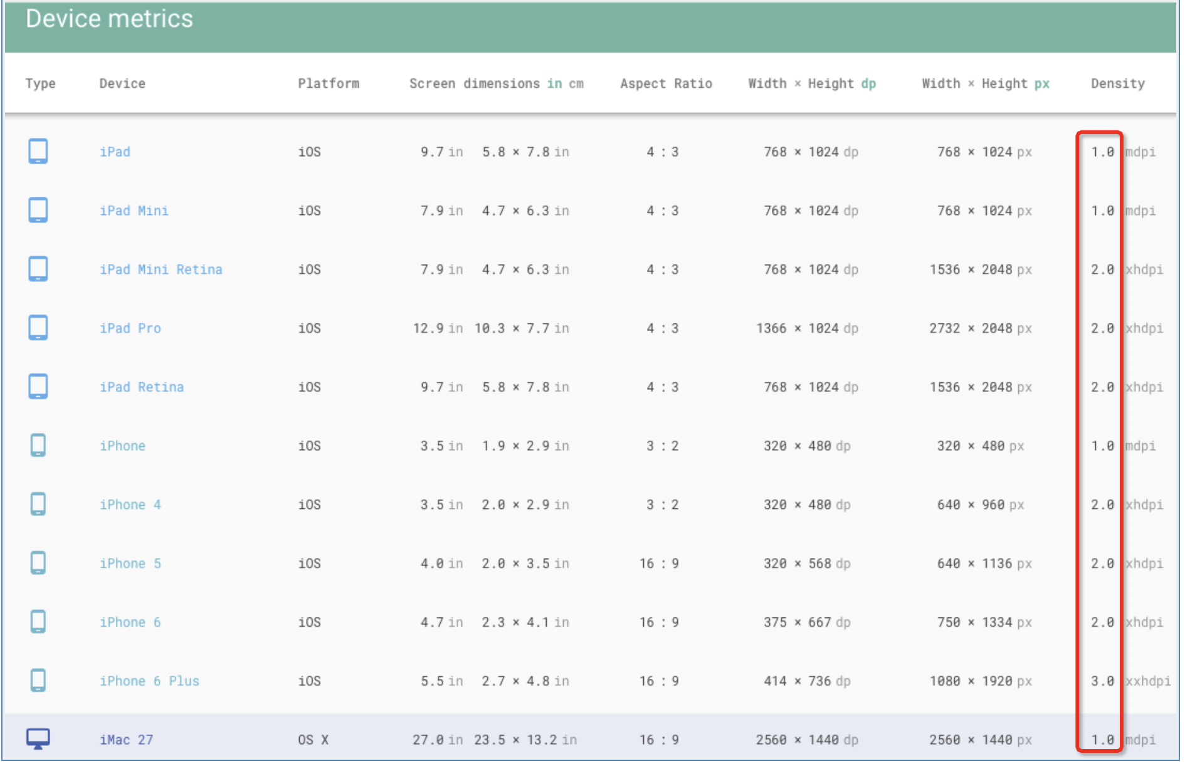Click '1.9 × 2.9 in' in iPhone row
The width and height of the screenshot is (1185, 766).
[x=525, y=446]
